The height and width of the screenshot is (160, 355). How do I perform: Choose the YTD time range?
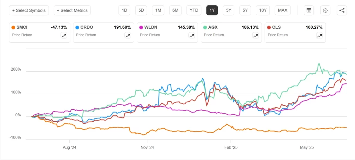coord(194,10)
